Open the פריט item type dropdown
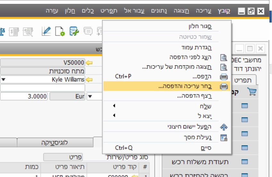This screenshot has height=177, width=272. (x=63, y=157)
